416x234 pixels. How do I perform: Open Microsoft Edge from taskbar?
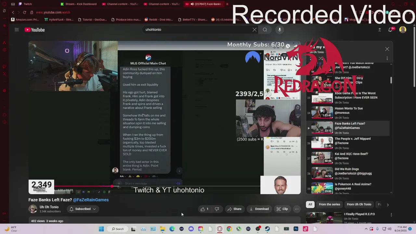pyautogui.click(x=172, y=229)
